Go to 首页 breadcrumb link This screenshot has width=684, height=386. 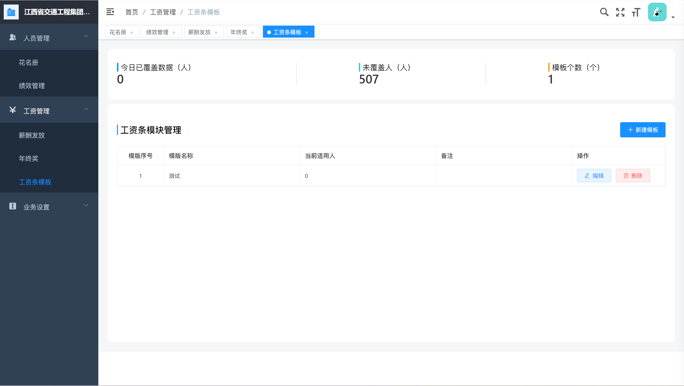coord(132,12)
